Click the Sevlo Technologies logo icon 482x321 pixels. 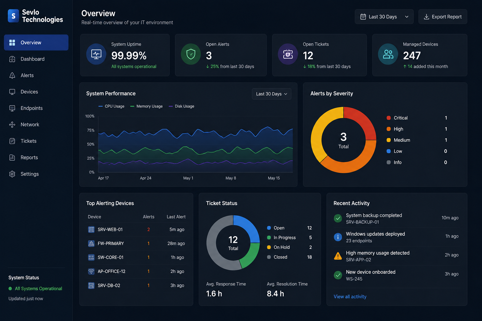click(x=13, y=16)
